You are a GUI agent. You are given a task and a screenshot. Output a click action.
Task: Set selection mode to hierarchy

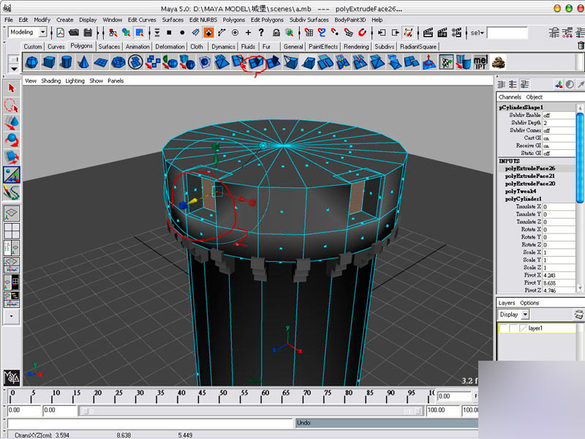113,33
